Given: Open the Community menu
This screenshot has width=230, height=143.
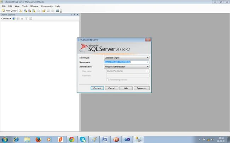Looking at the screenshot, I should [x=47, y=6].
